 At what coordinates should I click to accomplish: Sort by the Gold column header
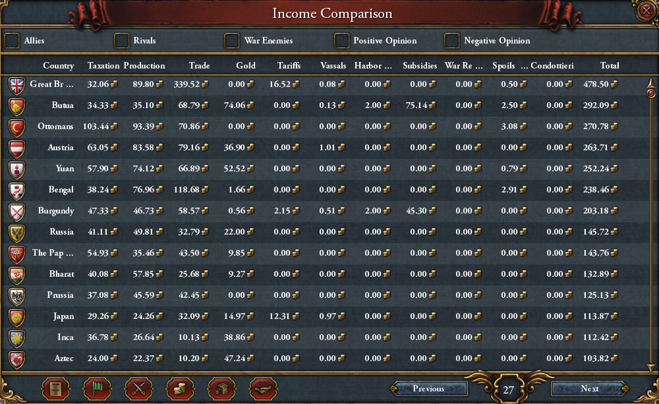(245, 66)
